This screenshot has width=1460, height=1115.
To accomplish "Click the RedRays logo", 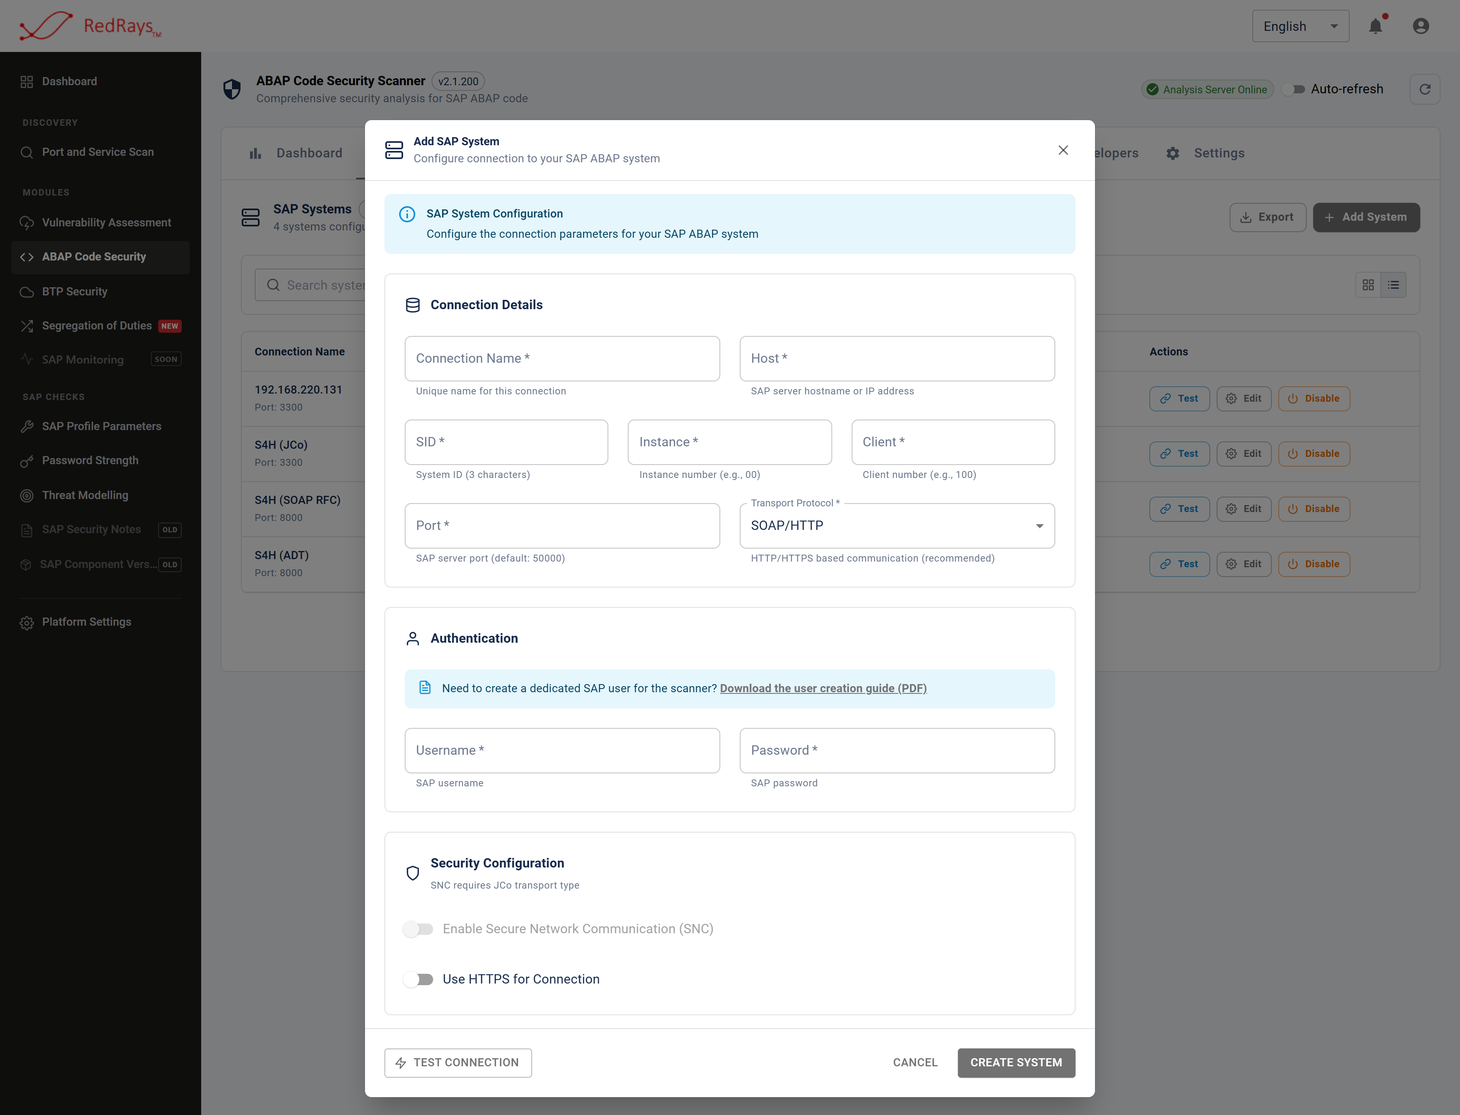I will [91, 26].
